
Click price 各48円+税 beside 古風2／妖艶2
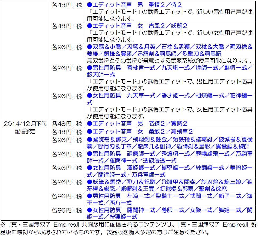[x=67, y=26]
